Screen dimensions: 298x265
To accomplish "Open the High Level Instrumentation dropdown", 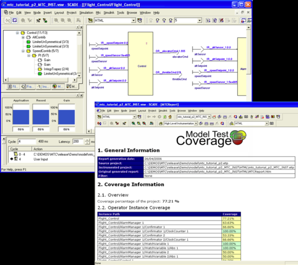I will (x=196, y=123).
